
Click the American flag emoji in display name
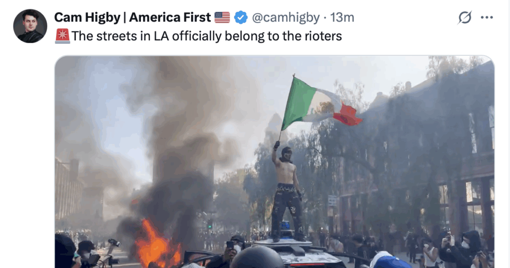(x=222, y=17)
